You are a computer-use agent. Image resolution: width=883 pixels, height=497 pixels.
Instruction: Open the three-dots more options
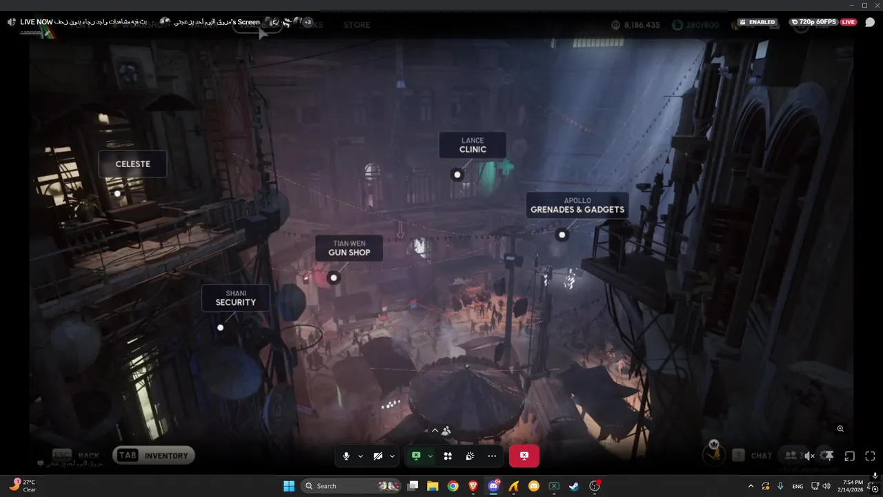click(x=492, y=456)
